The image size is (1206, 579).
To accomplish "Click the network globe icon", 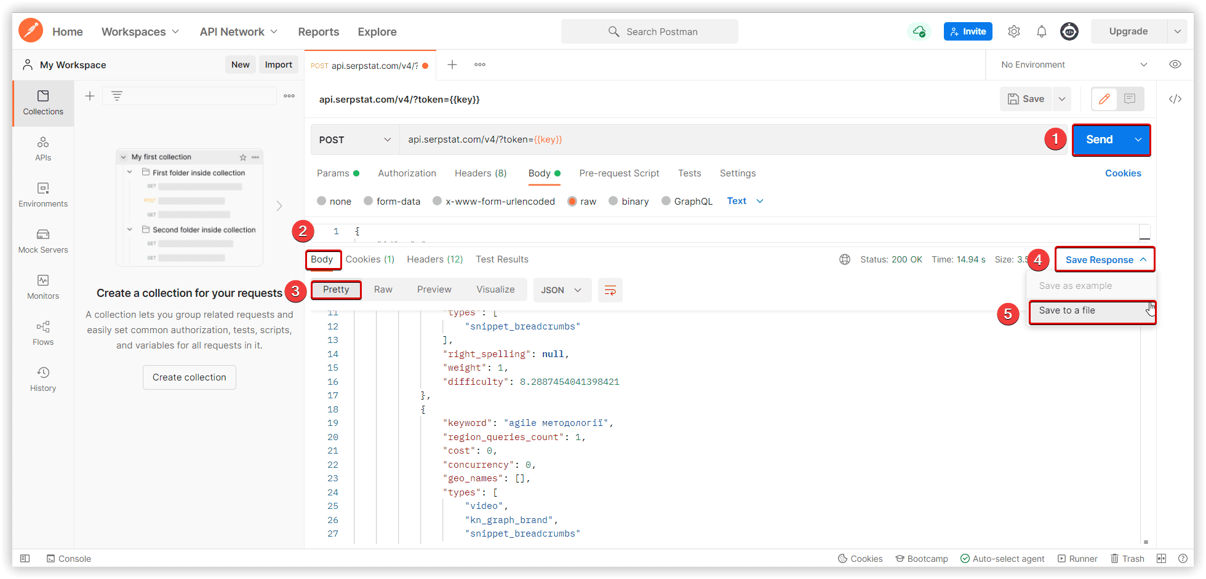I will point(845,259).
